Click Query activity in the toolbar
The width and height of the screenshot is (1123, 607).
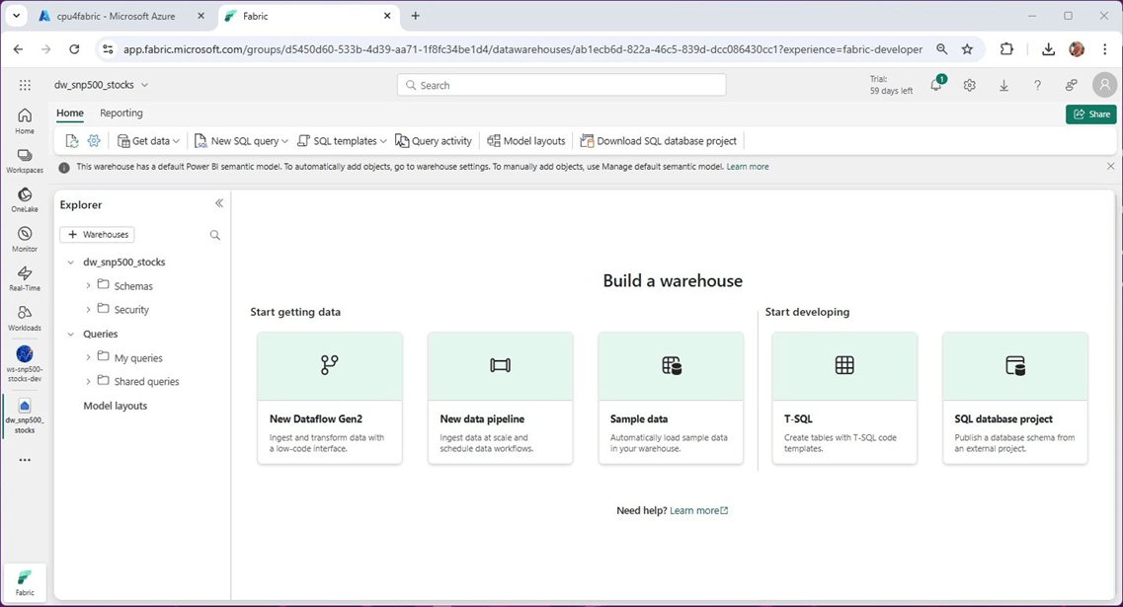[434, 141]
